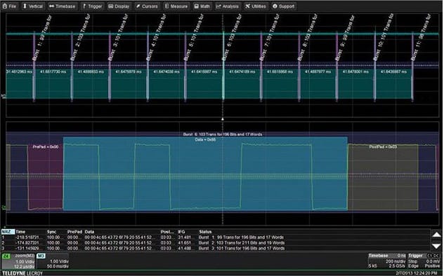Click the Time column header
Screen dimensions: 444x276
[20, 232]
